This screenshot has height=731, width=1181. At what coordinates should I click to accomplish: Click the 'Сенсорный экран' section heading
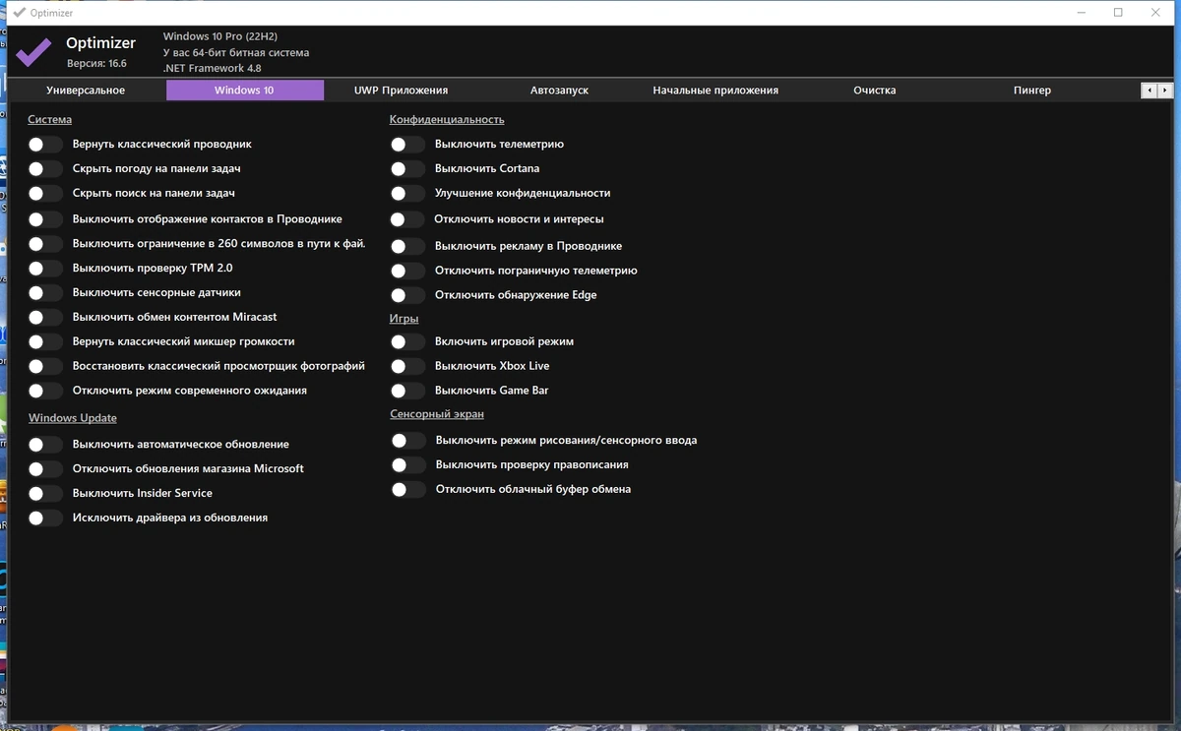click(437, 415)
